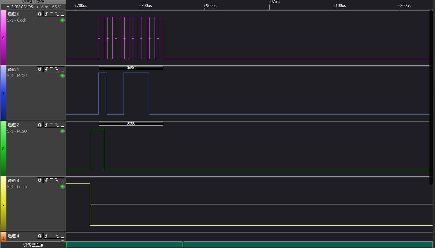This screenshot has width=435, height=248.
Task: Set rising edge trigger on 通道 1
Action: coord(46,69)
